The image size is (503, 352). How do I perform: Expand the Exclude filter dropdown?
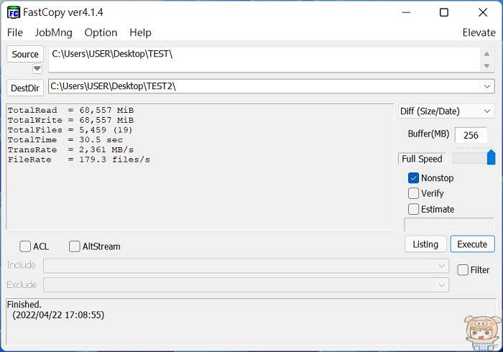click(x=441, y=285)
